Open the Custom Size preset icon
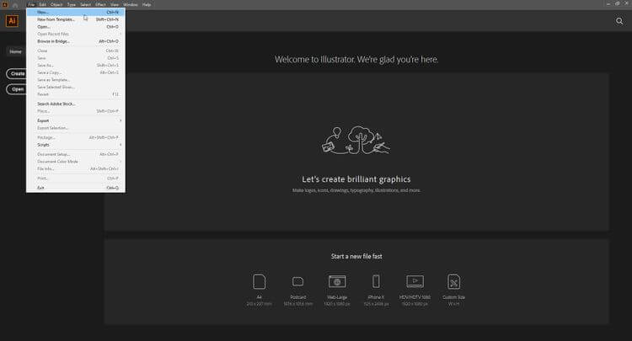Viewport: 632px width, 341px height. point(454,281)
